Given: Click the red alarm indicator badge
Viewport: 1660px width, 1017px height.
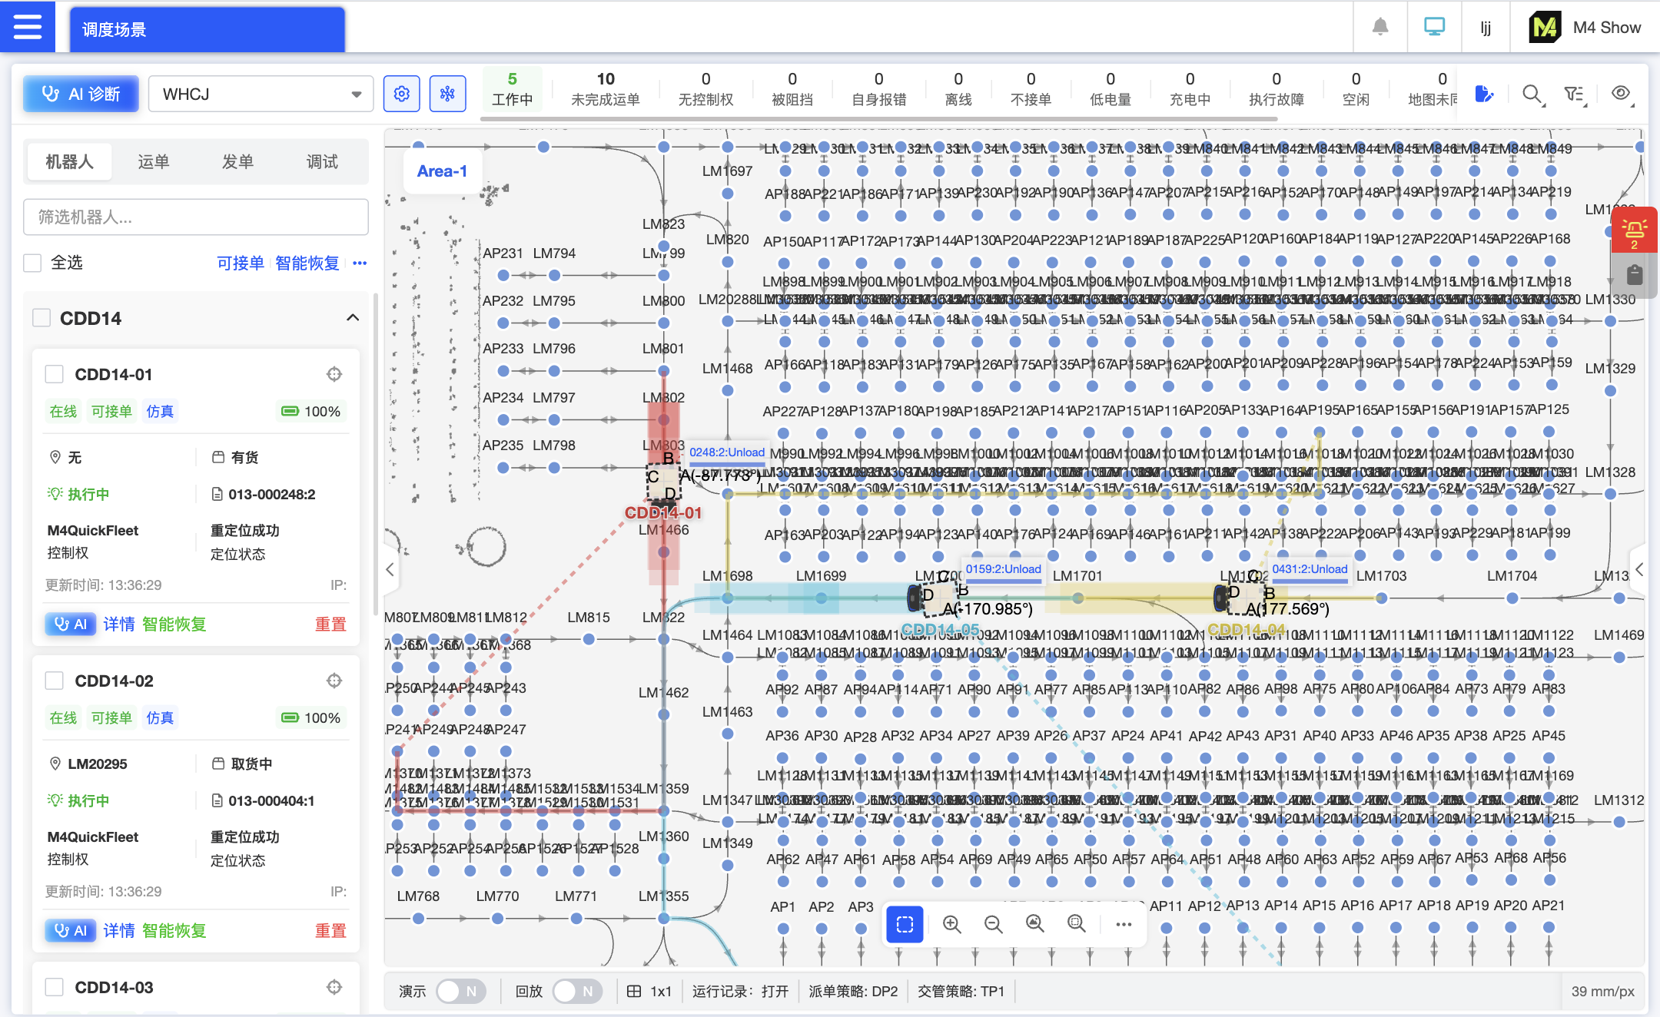Looking at the screenshot, I should [1634, 230].
